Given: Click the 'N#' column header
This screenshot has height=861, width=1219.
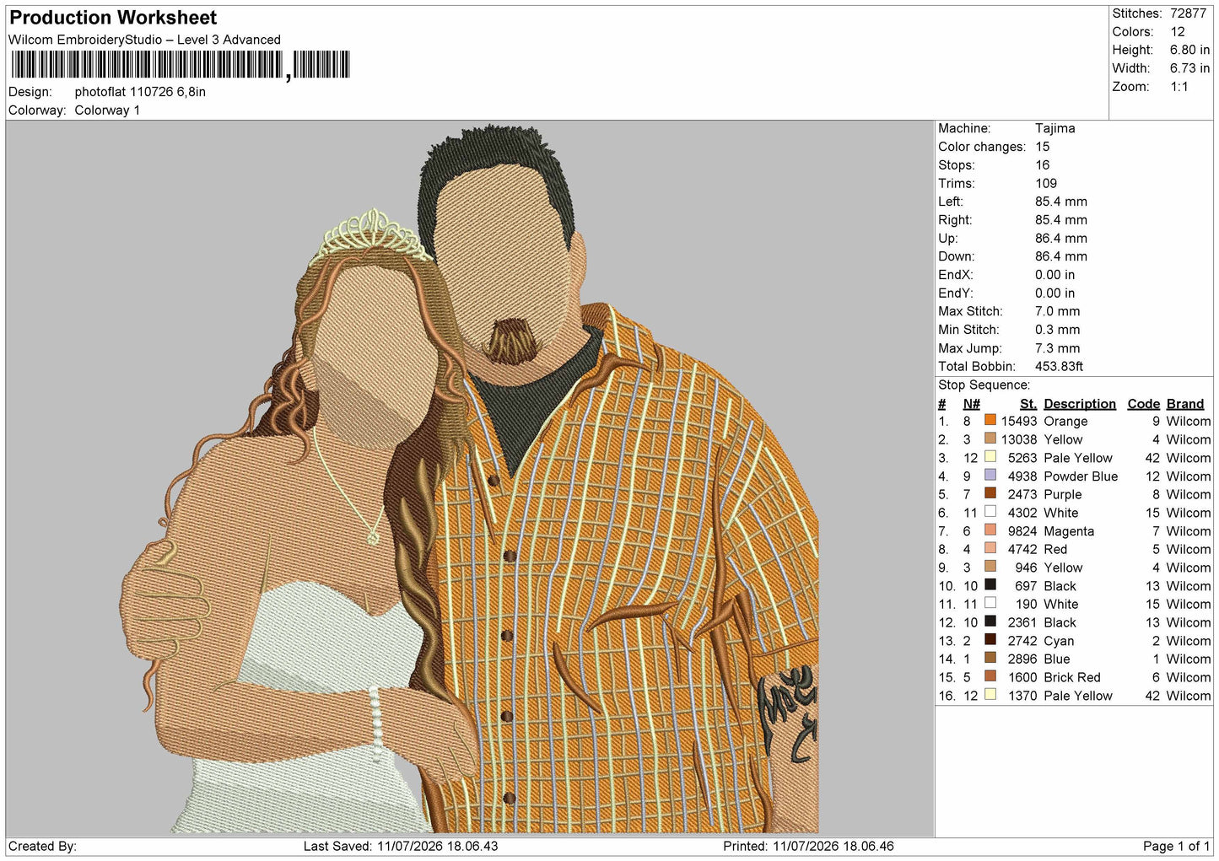Looking at the screenshot, I should (x=971, y=404).
